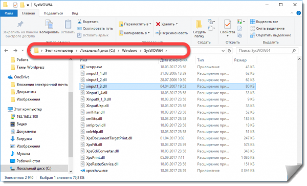Refresh the folder view
The height and width of the screenshot is (186, 307).
pyautogui.click(x=229, y=51)
